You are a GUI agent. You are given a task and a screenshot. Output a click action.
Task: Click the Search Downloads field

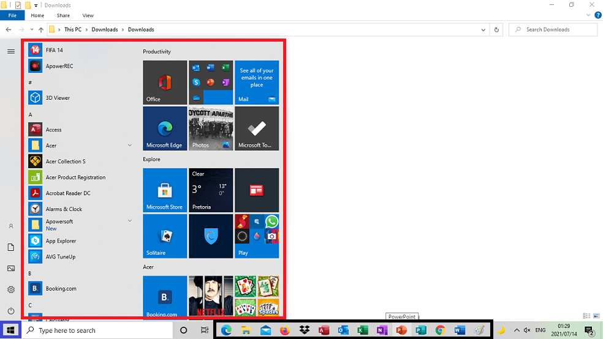coord(553,29)
